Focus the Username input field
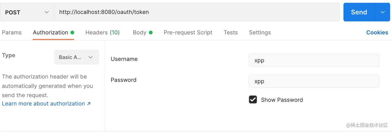The image size is (392, 132). click(314, 60)
